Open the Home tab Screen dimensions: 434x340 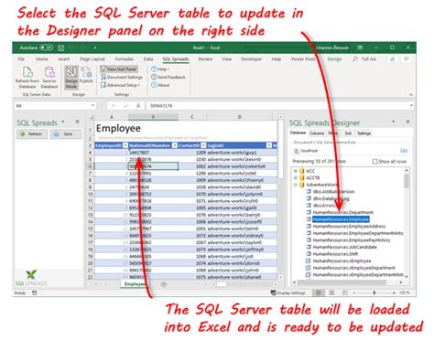(x=42, y=59)
